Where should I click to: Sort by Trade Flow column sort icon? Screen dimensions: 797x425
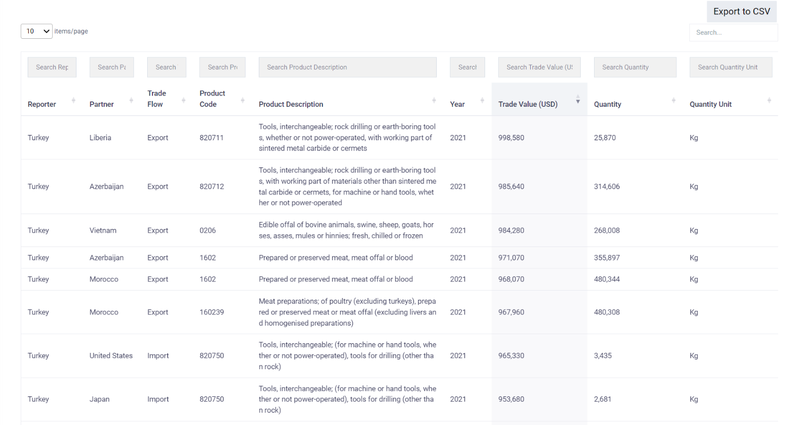point(183,100)
